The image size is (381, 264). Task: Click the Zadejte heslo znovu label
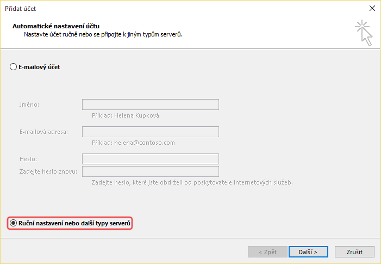(48, 172)
